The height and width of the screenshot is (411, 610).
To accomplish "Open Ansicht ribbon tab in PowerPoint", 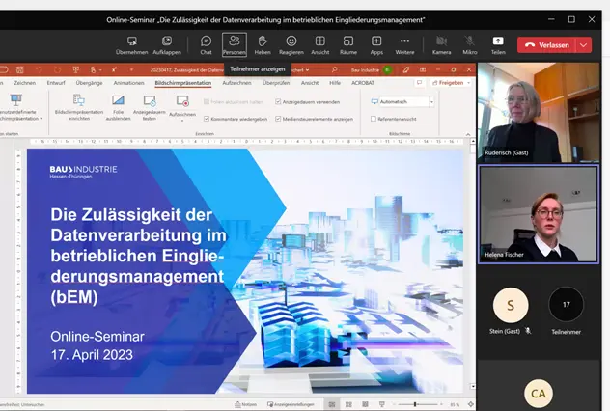I will click(310, 83).
